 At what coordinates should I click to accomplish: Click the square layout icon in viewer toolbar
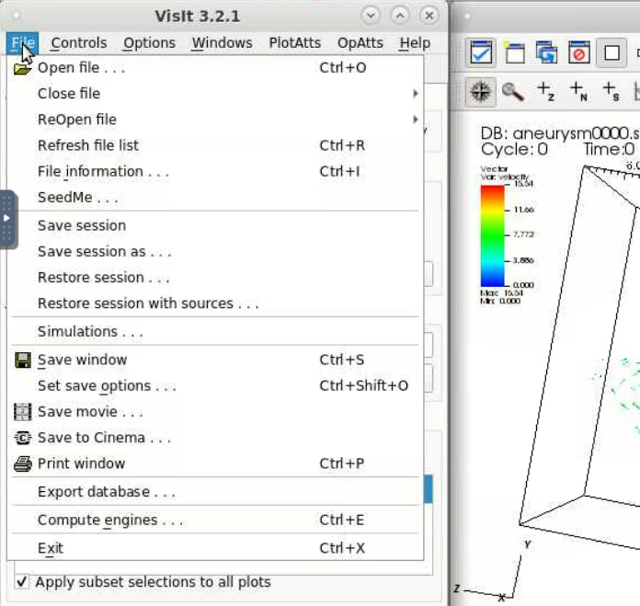pyautogui.click(x=611, y=52)
